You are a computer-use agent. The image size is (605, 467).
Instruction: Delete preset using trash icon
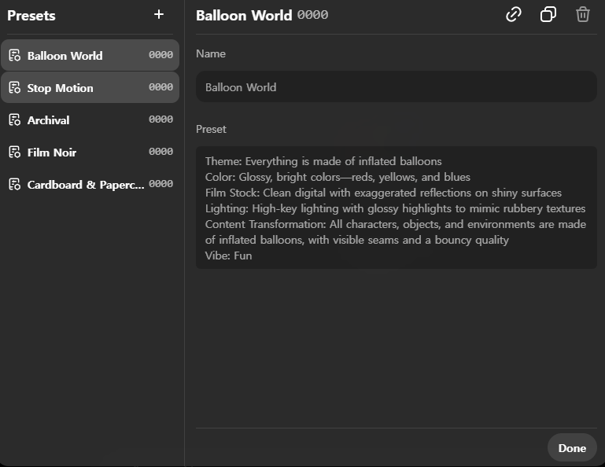point(583,15)
